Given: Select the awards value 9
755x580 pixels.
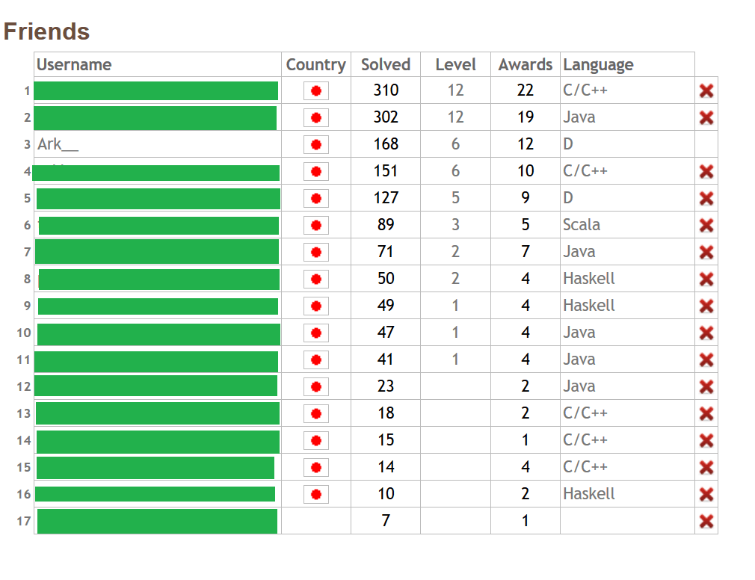Looking at the screenshot, I should coord(526,198).
